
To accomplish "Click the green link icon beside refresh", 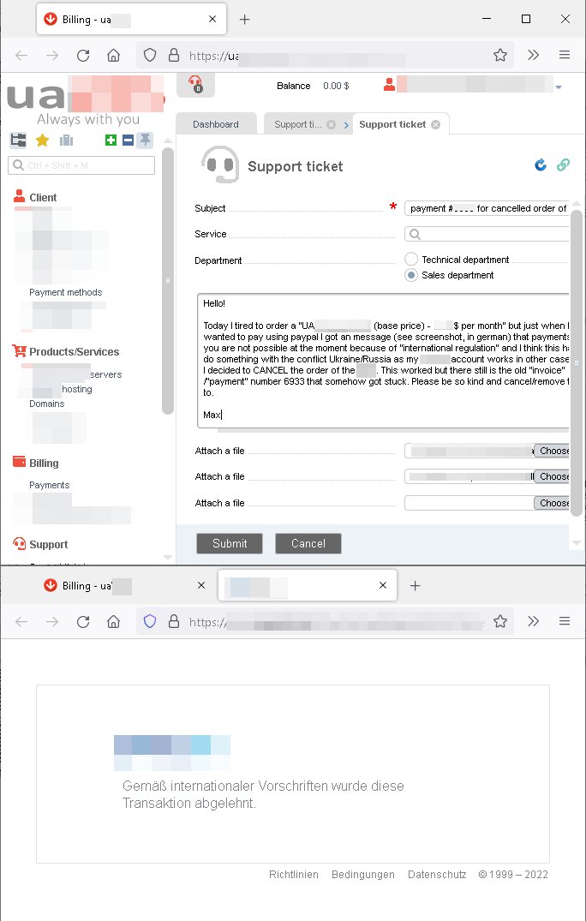I will click(563, 165).
